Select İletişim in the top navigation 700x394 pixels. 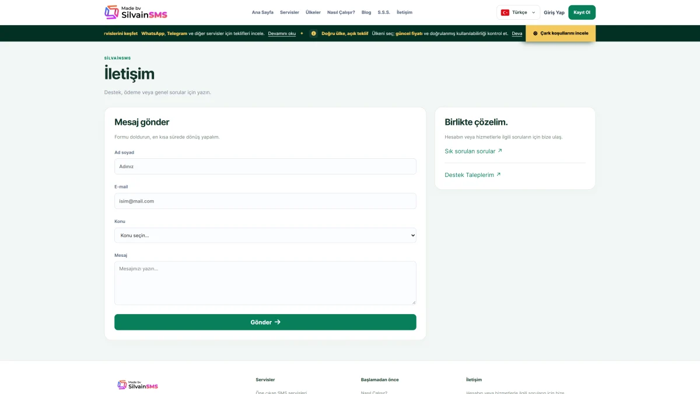(404, 12)
